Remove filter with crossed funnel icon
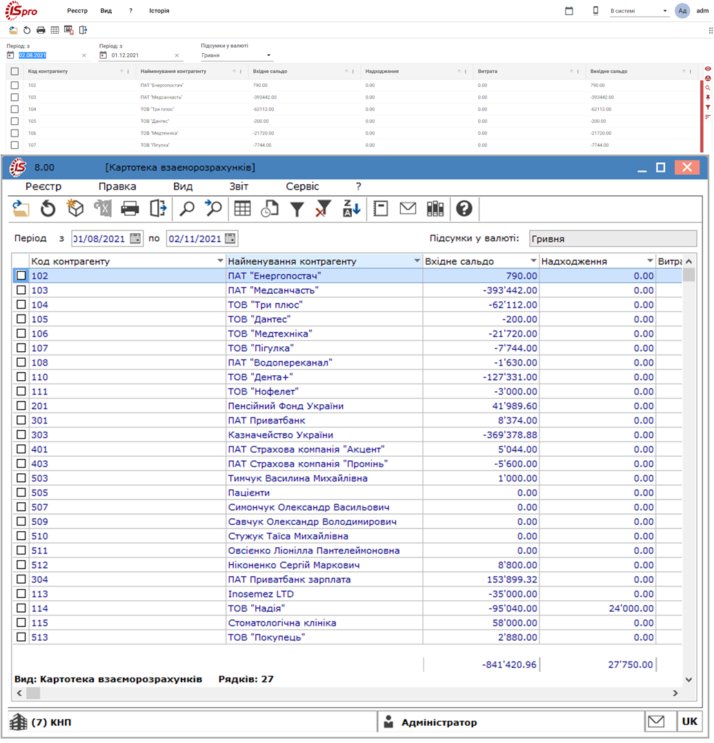Image resolution: width=714 pixels, height=743 pixels. coord(323,209)
